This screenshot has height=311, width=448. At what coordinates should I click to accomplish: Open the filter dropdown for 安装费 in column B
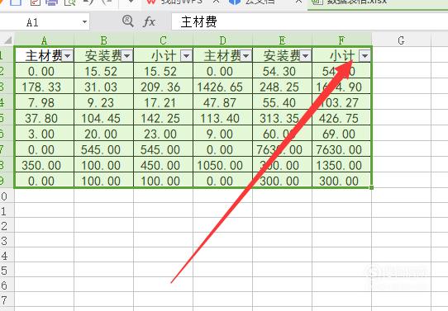click(127, 56)
